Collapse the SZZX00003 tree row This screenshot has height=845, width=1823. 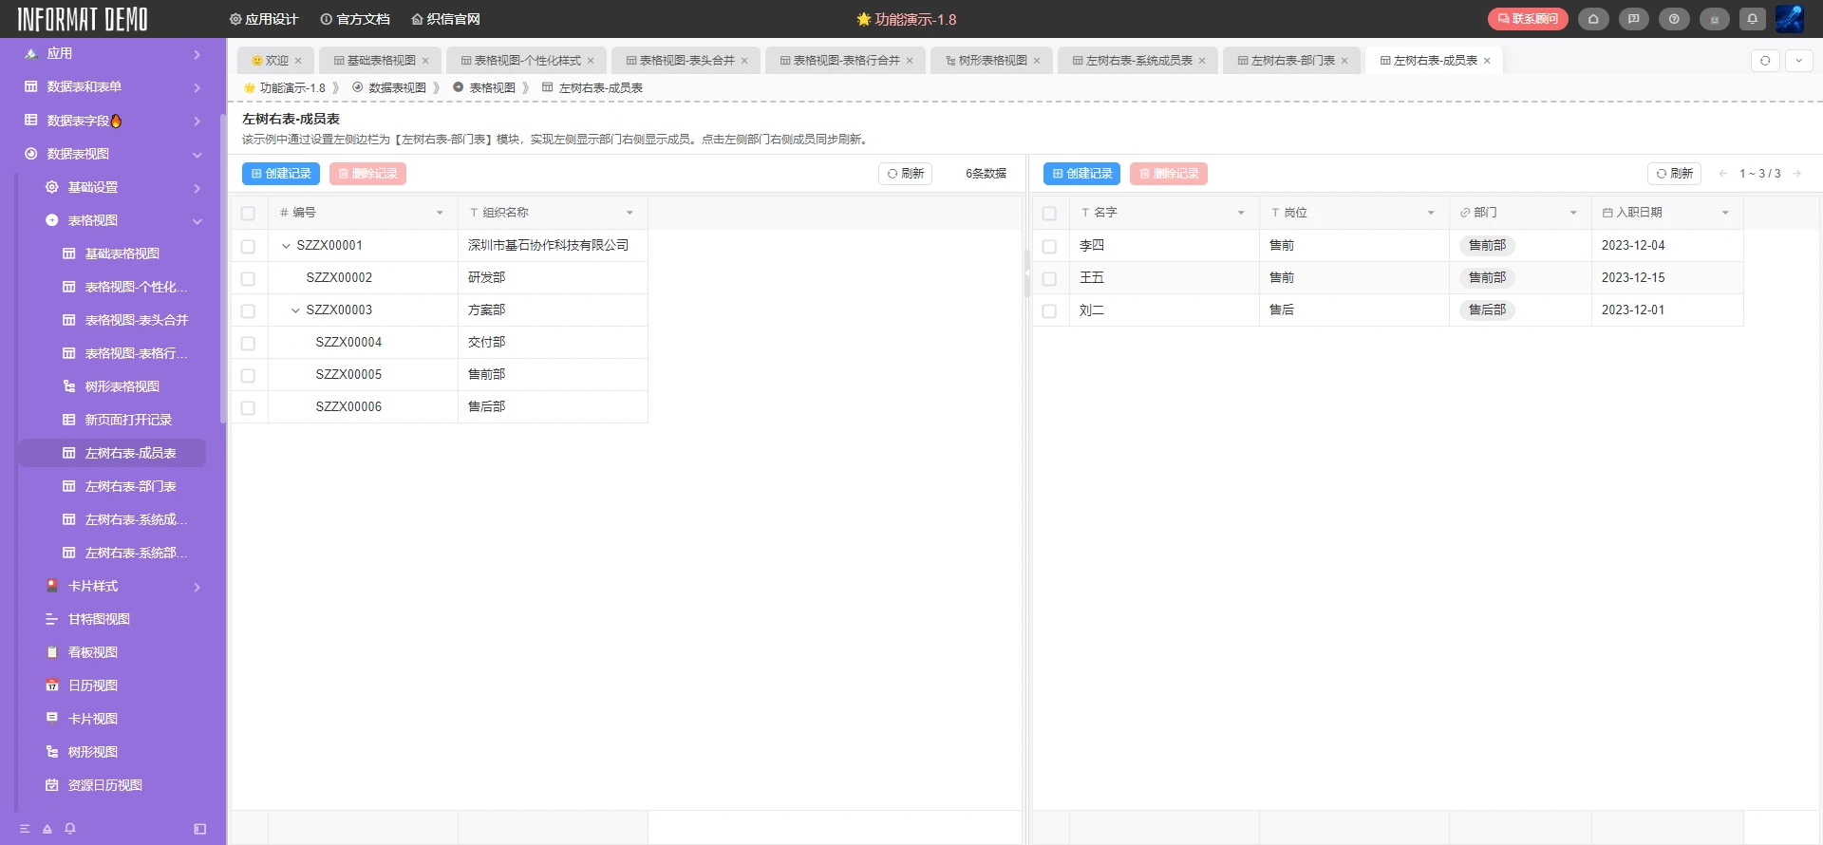tap(295, 310)
